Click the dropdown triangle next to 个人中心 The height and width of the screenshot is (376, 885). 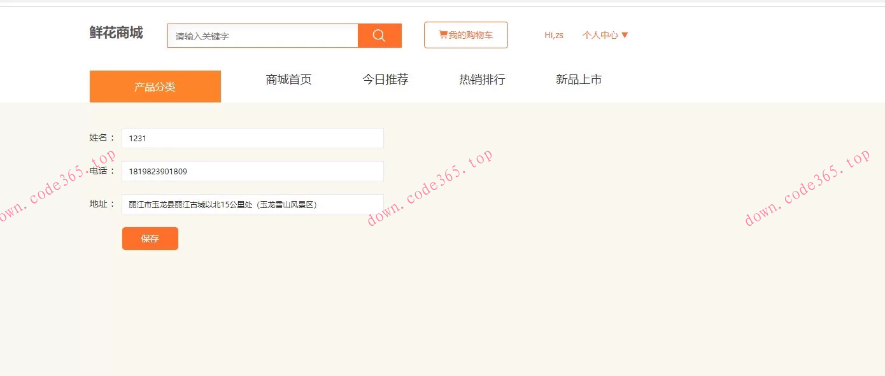[626, 35]
